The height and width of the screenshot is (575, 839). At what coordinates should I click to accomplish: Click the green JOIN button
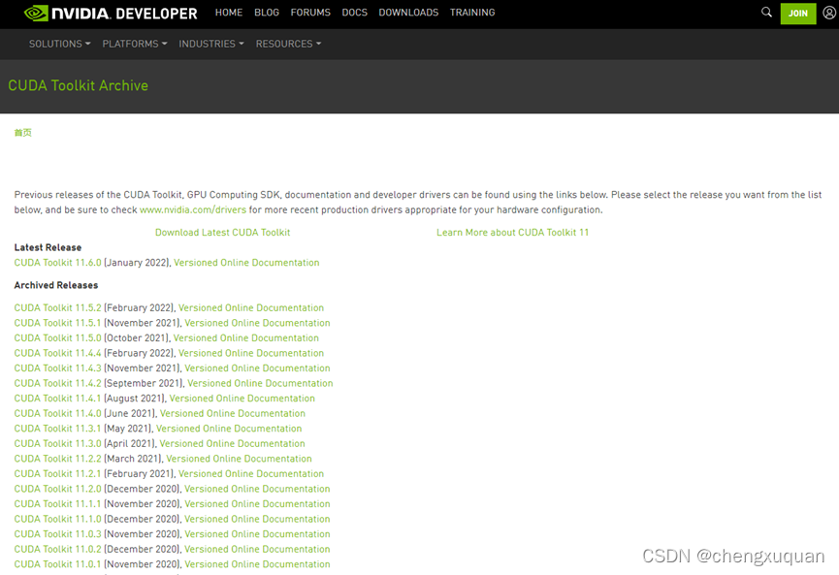point(798,14)
